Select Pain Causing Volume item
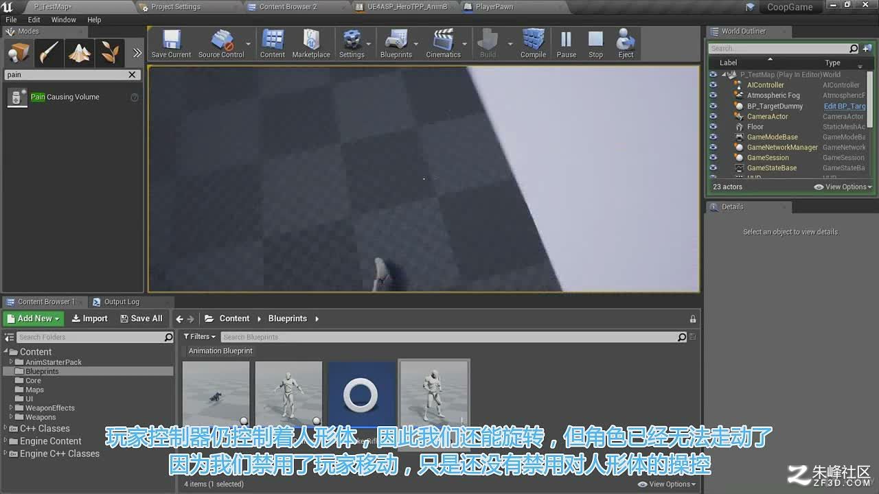 click(x=73, y=97)
